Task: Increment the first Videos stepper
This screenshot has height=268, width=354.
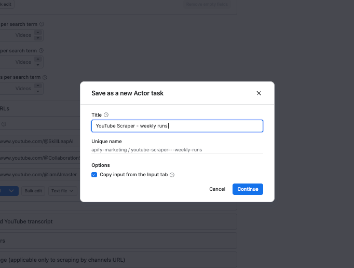Action: coord(39,33)
